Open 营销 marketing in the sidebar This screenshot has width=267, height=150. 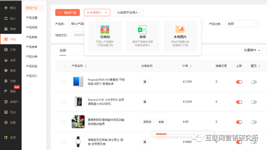[10, 91]
